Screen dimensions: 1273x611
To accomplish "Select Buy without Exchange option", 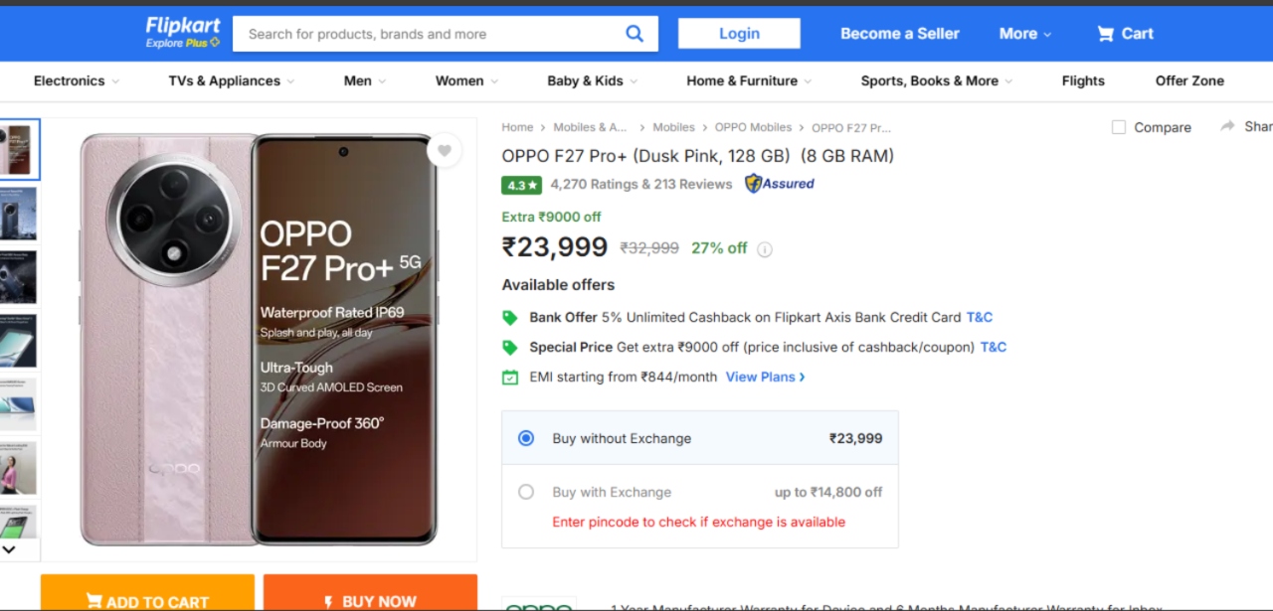I will (x=526, y=438).
